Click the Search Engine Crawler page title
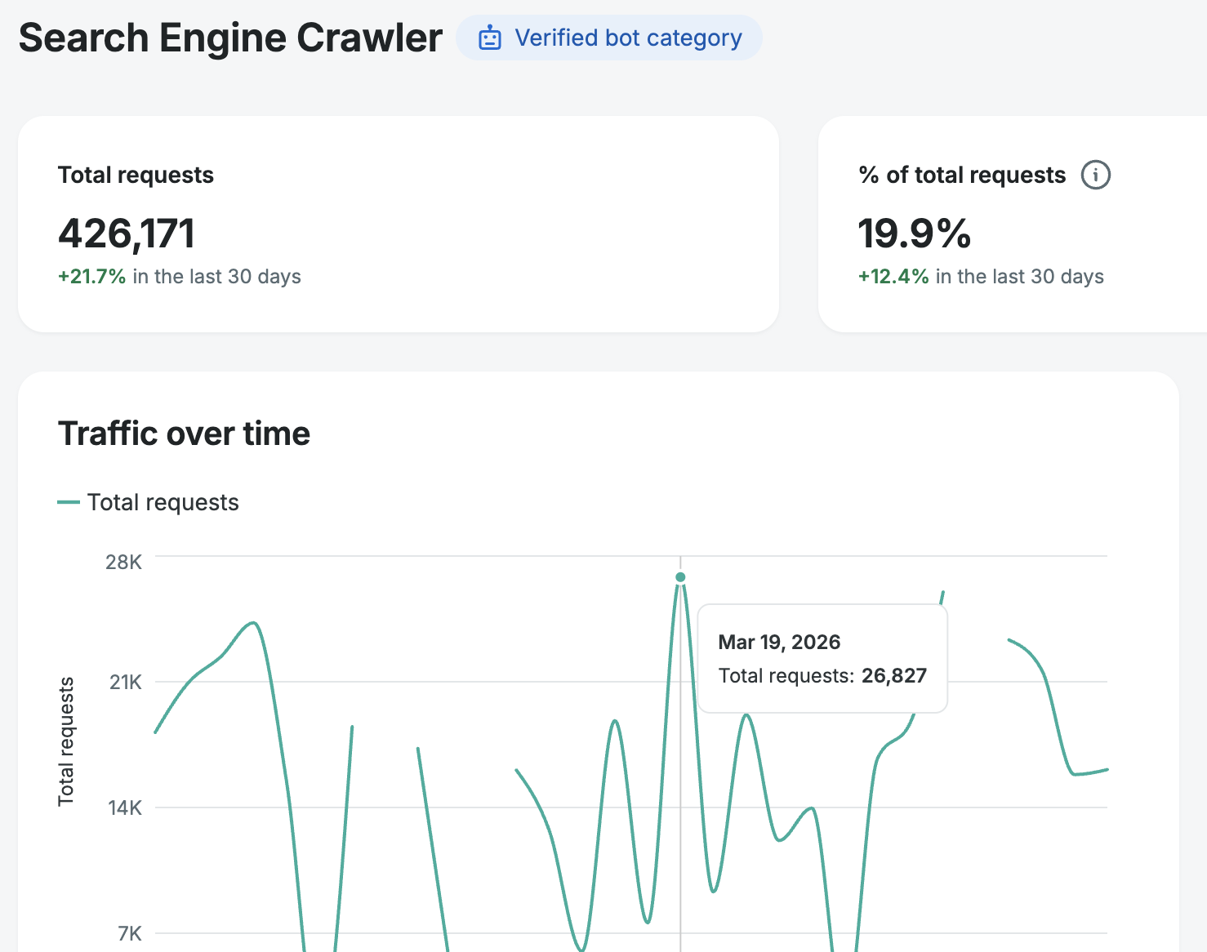 coord(230,38)
